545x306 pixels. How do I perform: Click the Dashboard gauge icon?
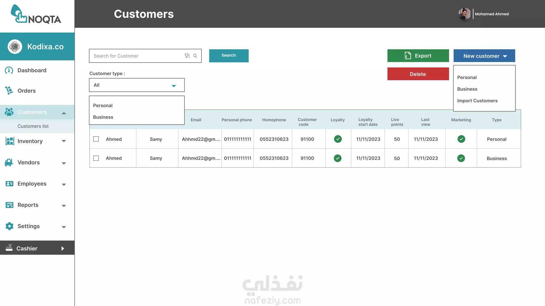tap(9, 70)
